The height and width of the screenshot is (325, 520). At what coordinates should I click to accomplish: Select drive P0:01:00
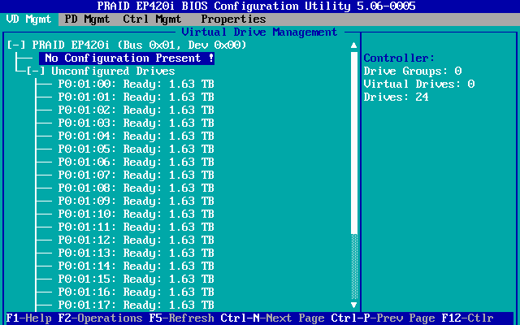[x=136, y=84]
